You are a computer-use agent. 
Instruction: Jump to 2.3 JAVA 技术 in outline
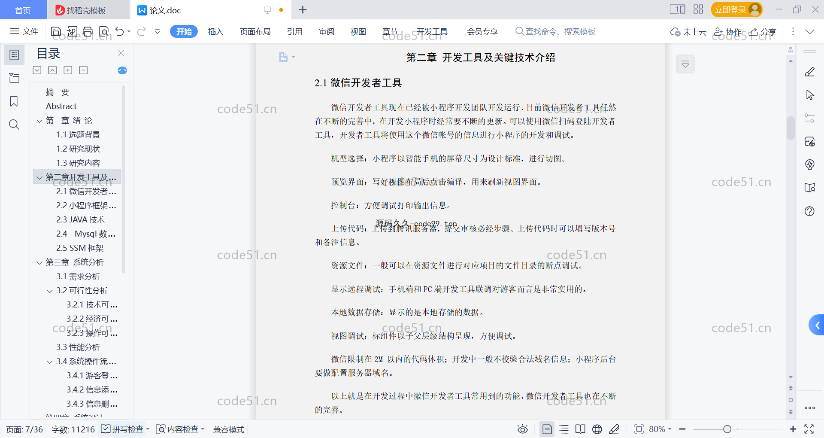point(80,220)
